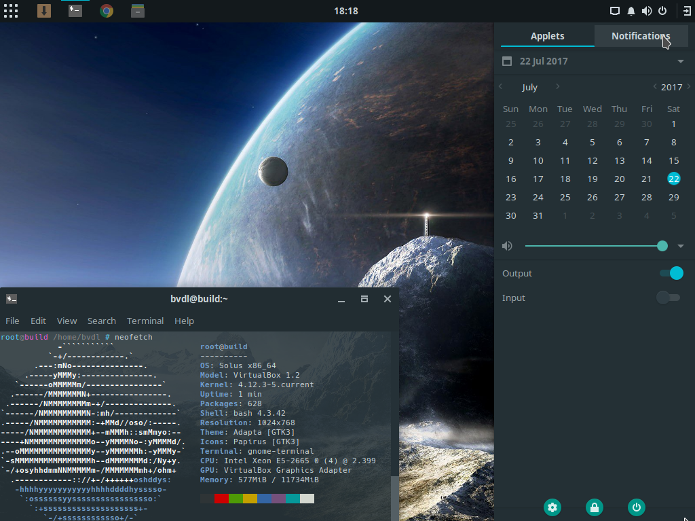Click the neofetch command in the terminal prompt
The width and height of the screenshot is (695, 521).
tap(134, 338)
